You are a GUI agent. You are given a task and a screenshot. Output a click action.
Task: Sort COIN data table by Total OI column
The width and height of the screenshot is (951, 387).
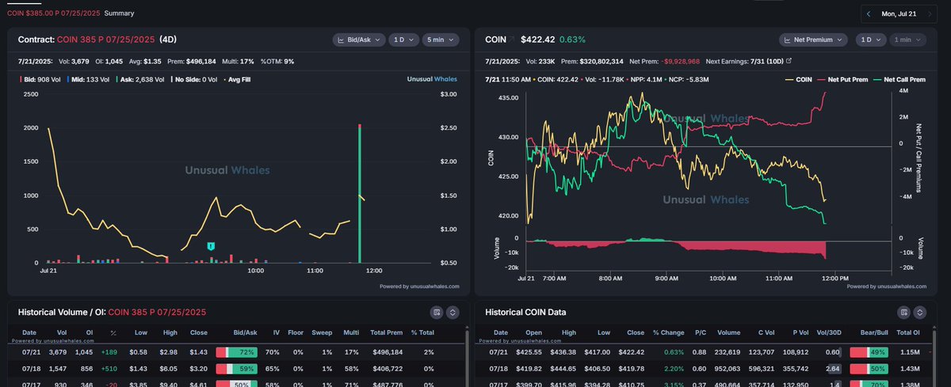[x=909, y=332]
